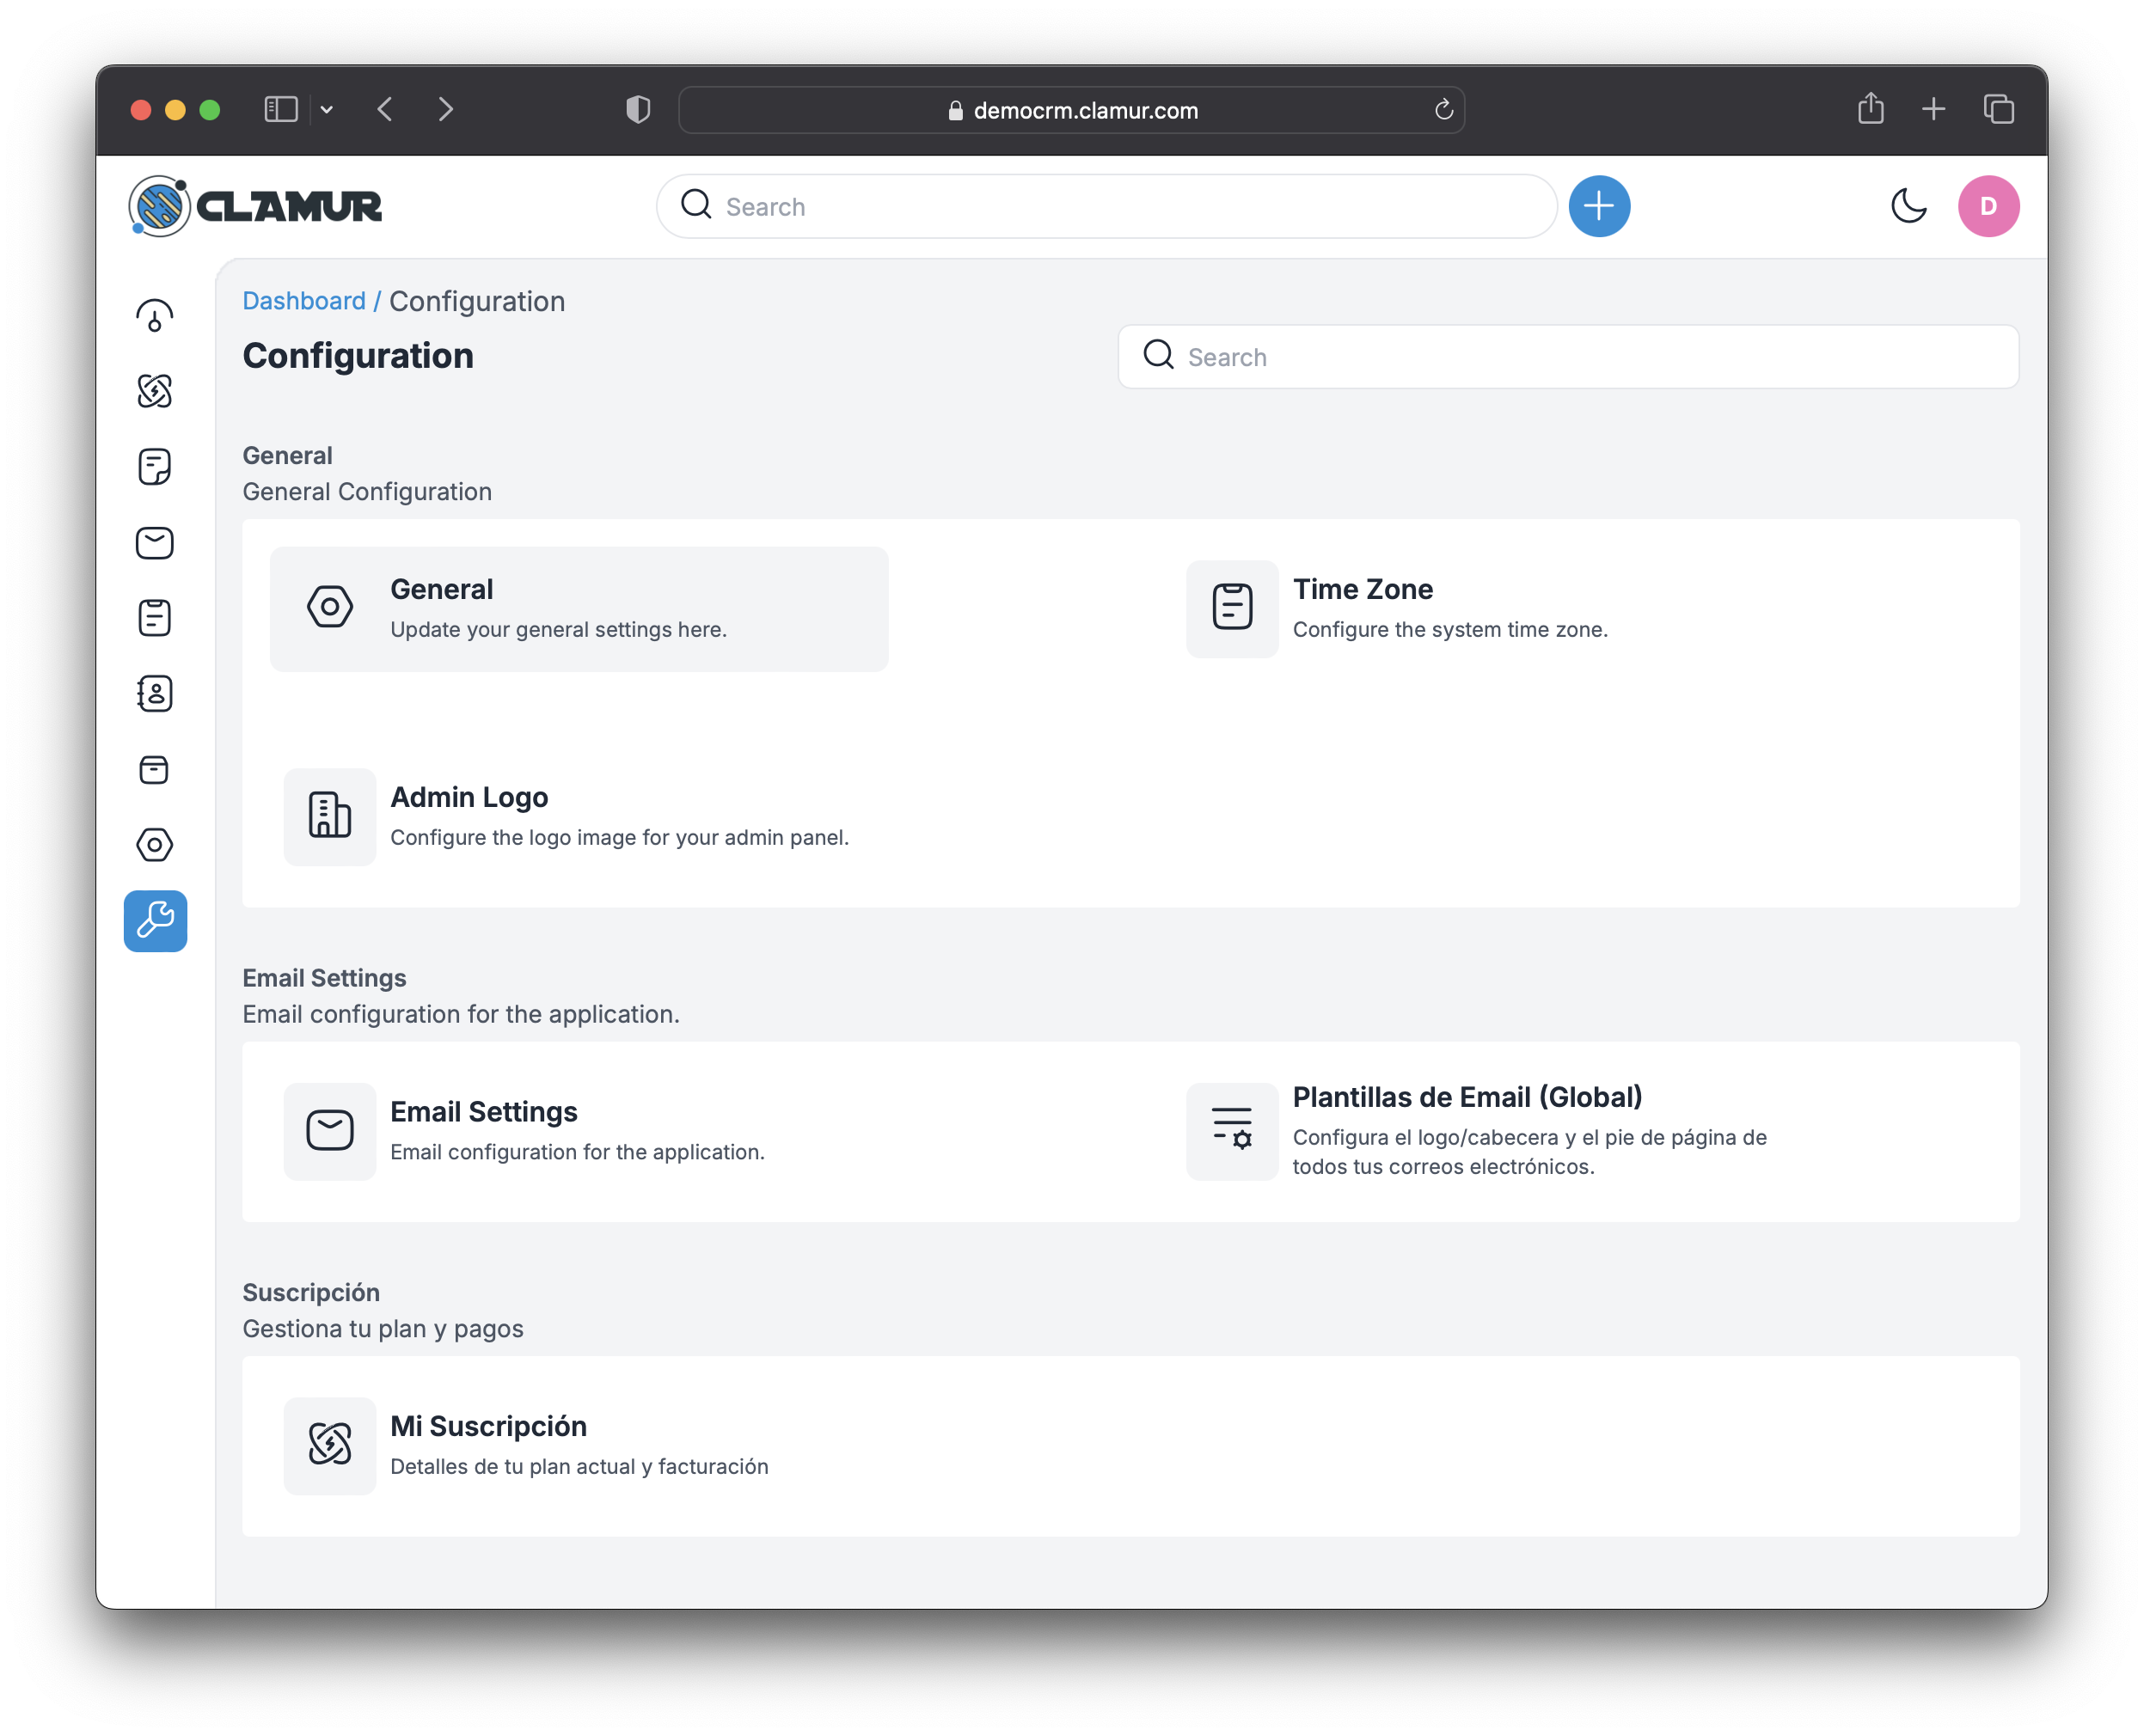Open the contacts address book sidebar icon

click(155, 694)
